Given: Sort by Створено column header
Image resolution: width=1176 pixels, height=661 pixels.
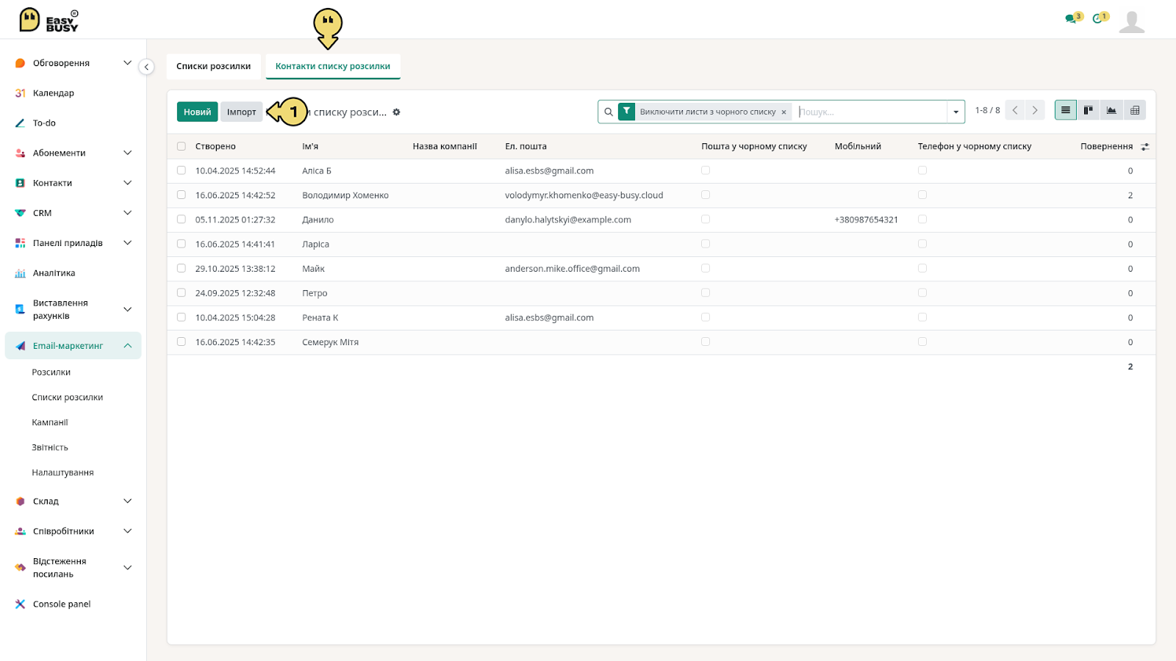Looking at the screenshot, I should [x=215, y=146].
